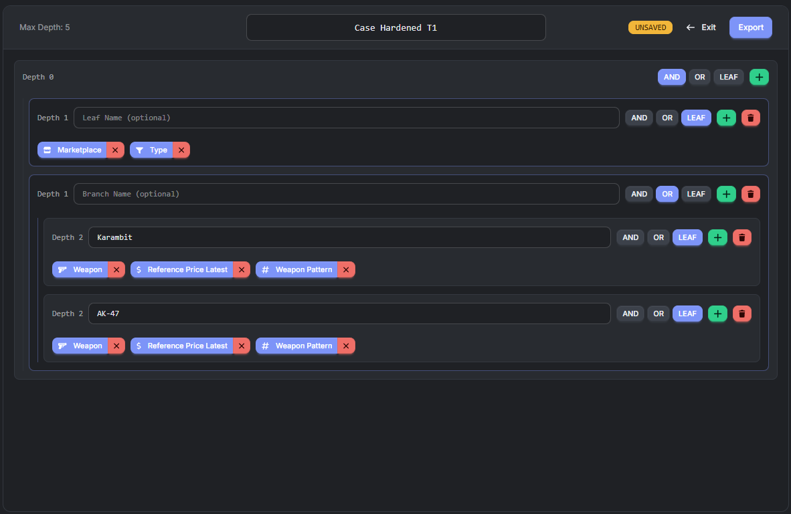Remove Reference Price Latest from AK-47
Viewport: 791px width, 514px height.
242,346
